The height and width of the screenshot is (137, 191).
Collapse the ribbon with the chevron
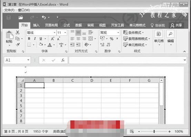click(184, 52)
